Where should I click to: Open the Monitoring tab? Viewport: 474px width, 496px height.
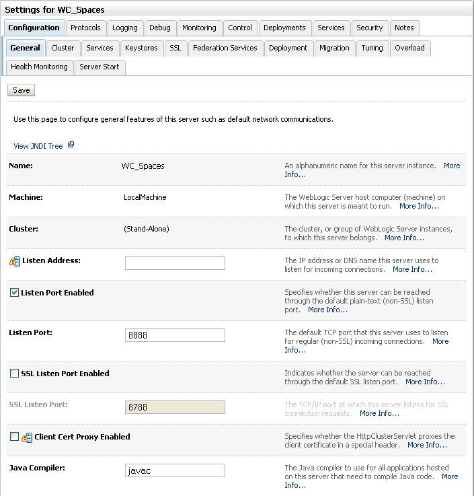(x=199, y=28)
